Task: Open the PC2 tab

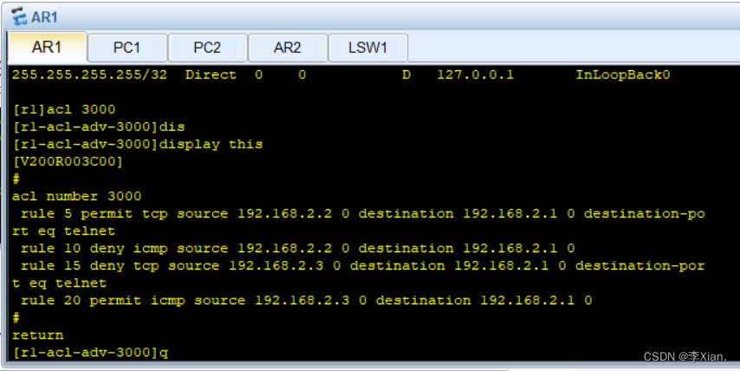Action: pos(207,48)
